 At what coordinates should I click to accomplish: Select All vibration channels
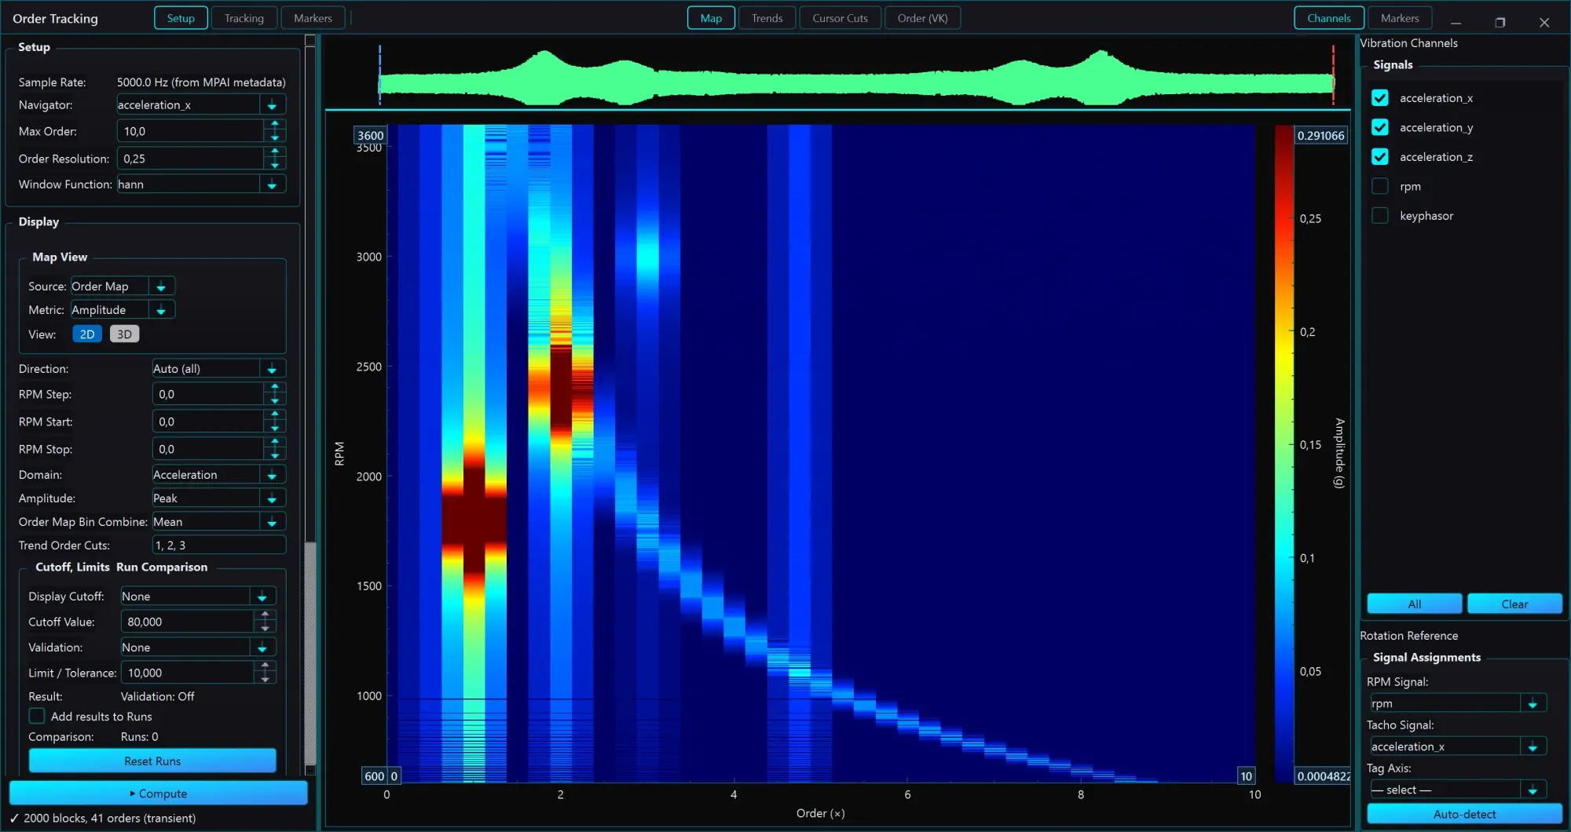pos(1414,604)
